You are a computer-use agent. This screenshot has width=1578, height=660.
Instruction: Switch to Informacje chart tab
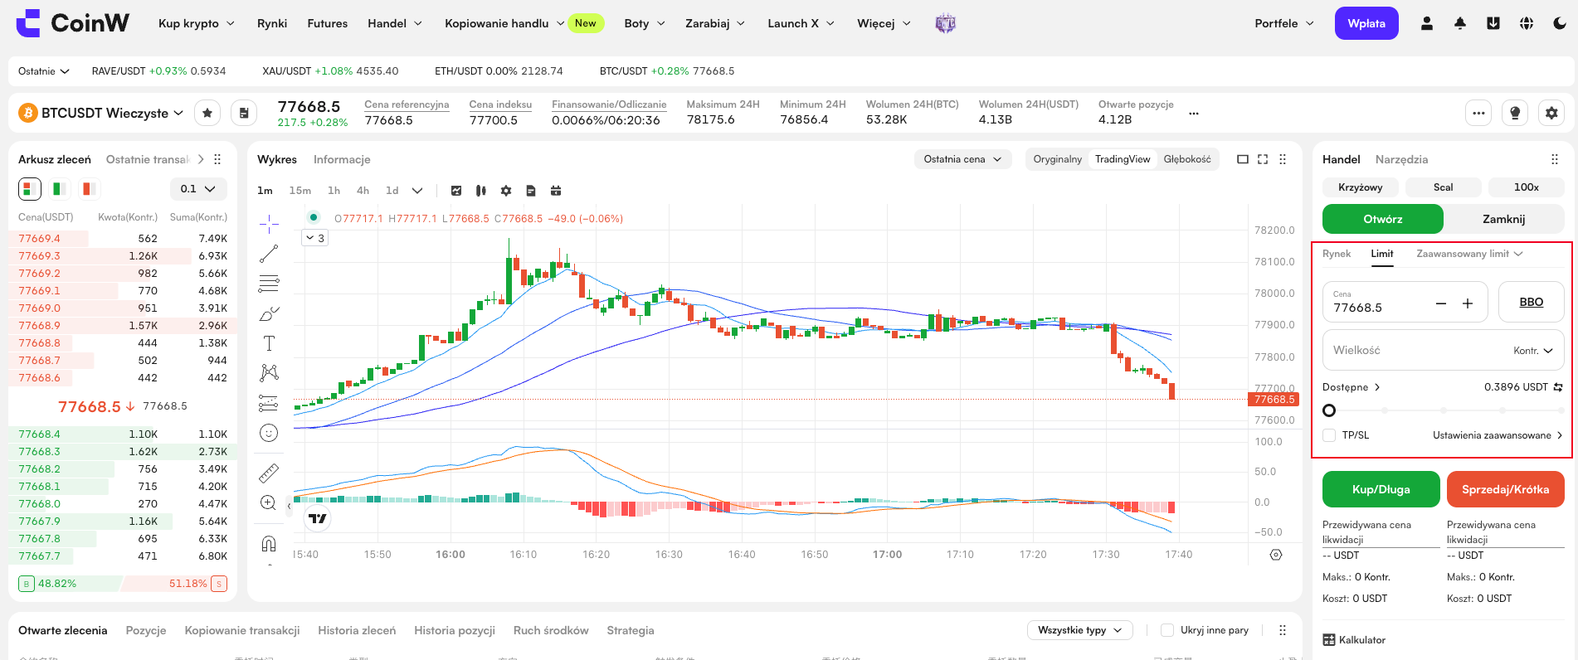pos(342,159)
